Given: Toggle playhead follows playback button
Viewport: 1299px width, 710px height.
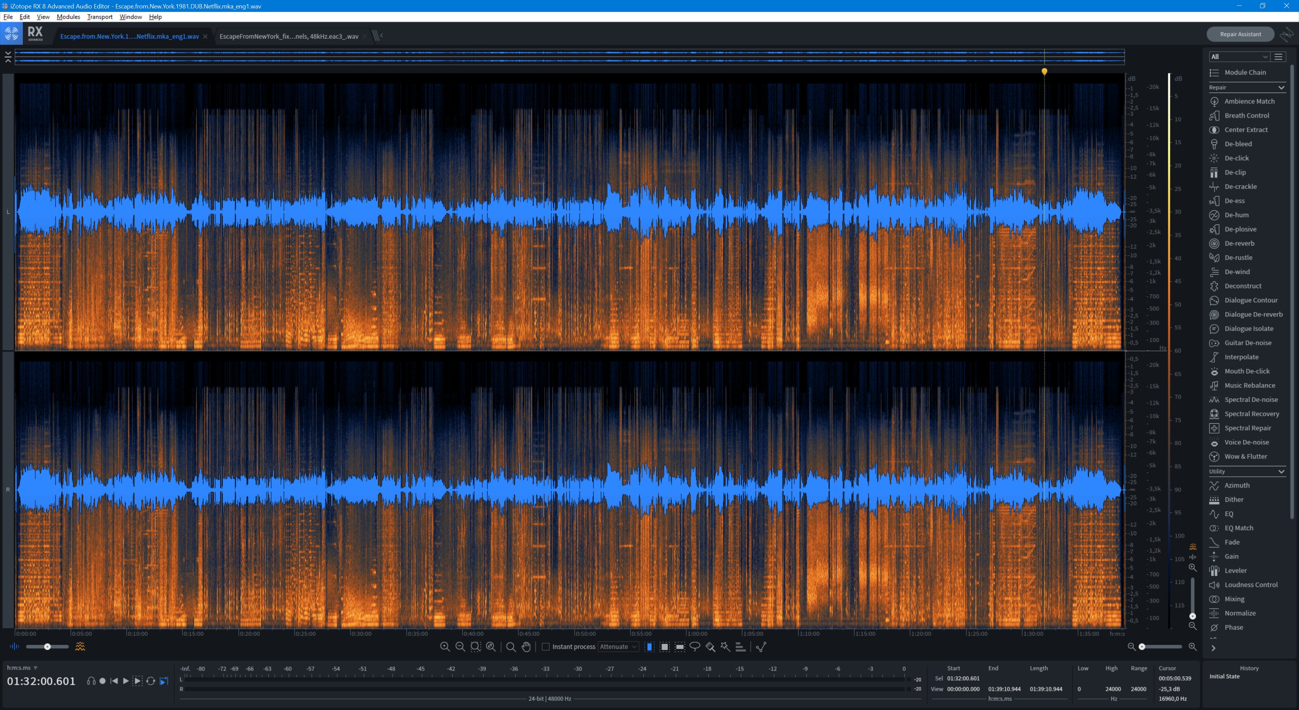Looking at the screenshot, I should click(x=164, y=681).
